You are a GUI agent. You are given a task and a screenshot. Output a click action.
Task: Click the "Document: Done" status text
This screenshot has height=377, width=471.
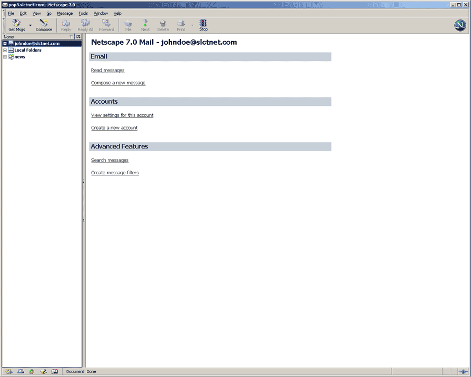[81, 372]
